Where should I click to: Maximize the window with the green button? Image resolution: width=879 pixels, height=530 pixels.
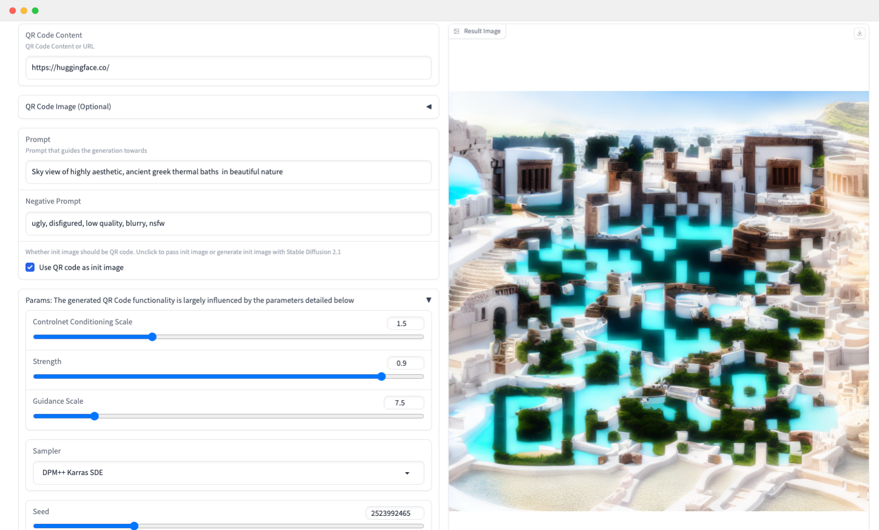click(35, 11)
